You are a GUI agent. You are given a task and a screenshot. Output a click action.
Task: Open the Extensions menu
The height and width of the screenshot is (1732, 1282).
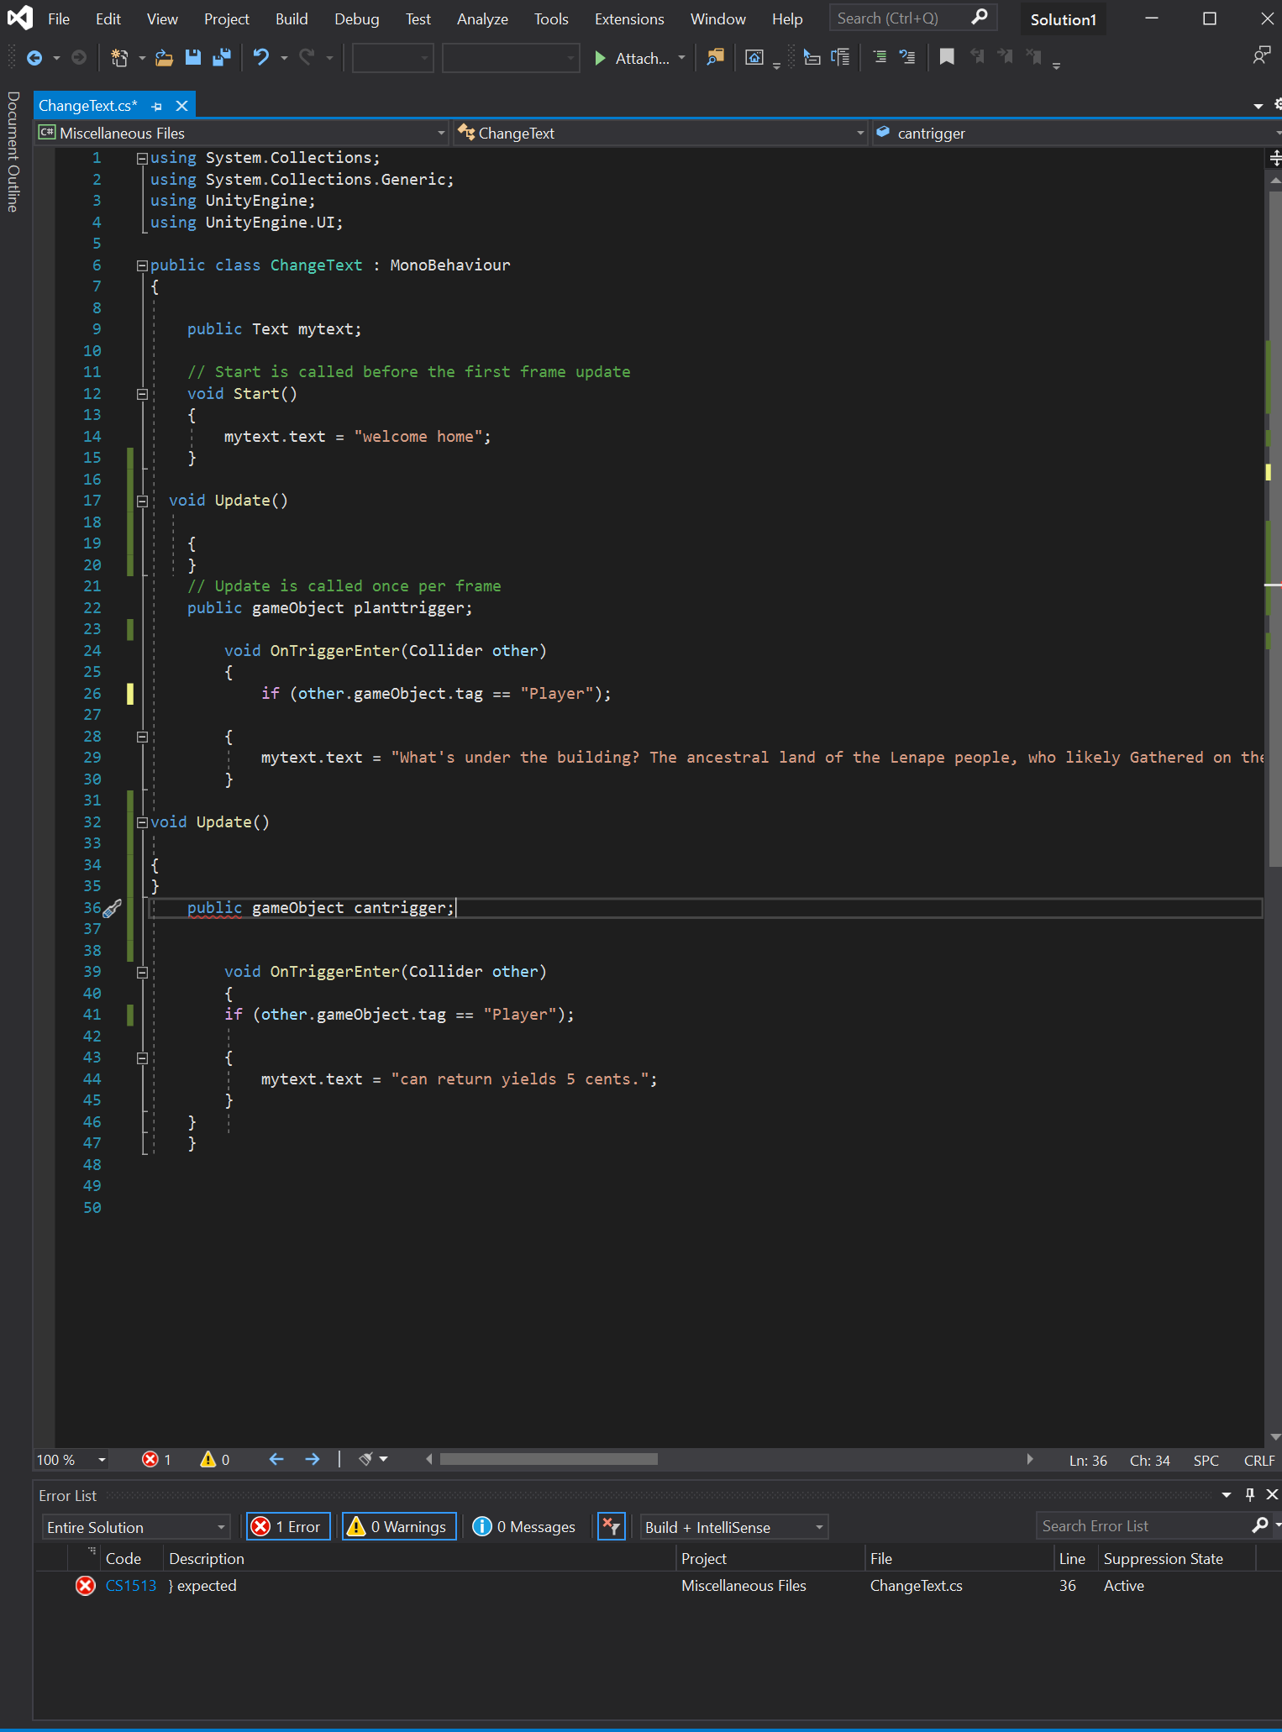pyautogui.click(x=629, y=18)
